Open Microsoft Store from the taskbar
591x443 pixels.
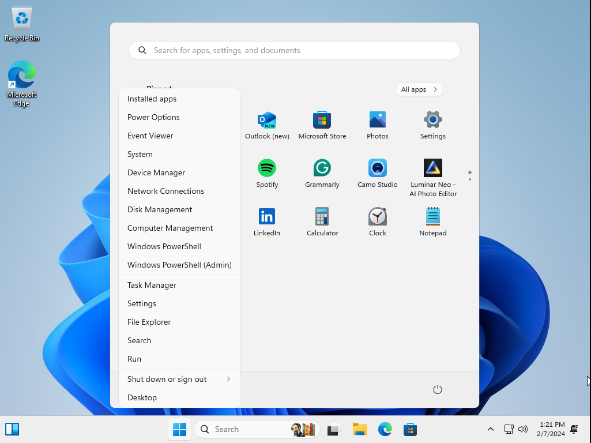coord(410,429)
